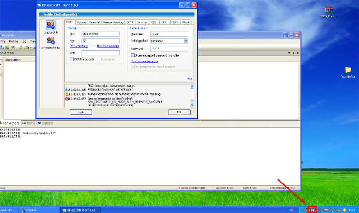Viewport: 359px width, 213px height.
Task: Click '0 active connections' in Proxifier status bar
Action: pos(192,188)
